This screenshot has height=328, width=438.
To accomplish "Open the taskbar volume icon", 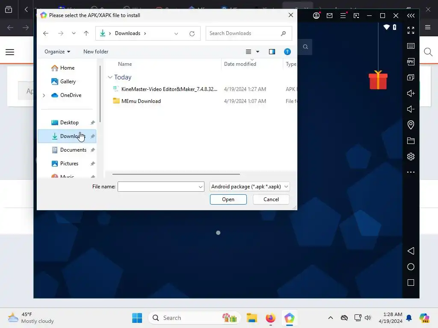I will click(367, 318).
